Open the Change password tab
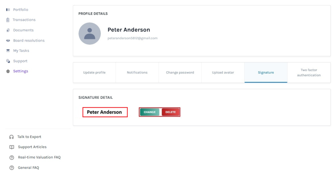 click(180, 72)
